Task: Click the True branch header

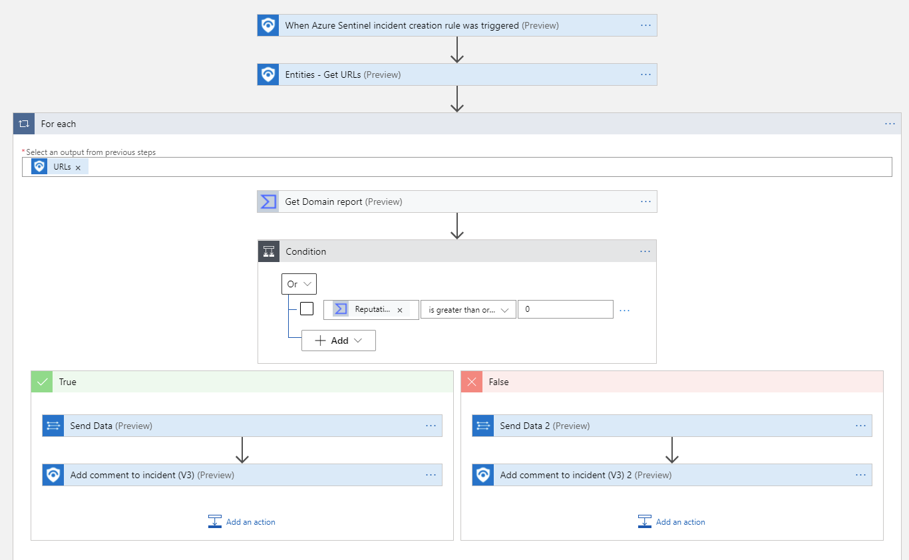Action: click(242, 382)
